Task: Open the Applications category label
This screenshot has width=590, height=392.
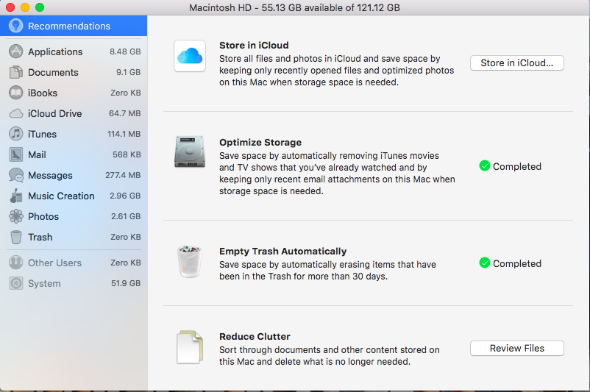Action: (x=55, y=52)
